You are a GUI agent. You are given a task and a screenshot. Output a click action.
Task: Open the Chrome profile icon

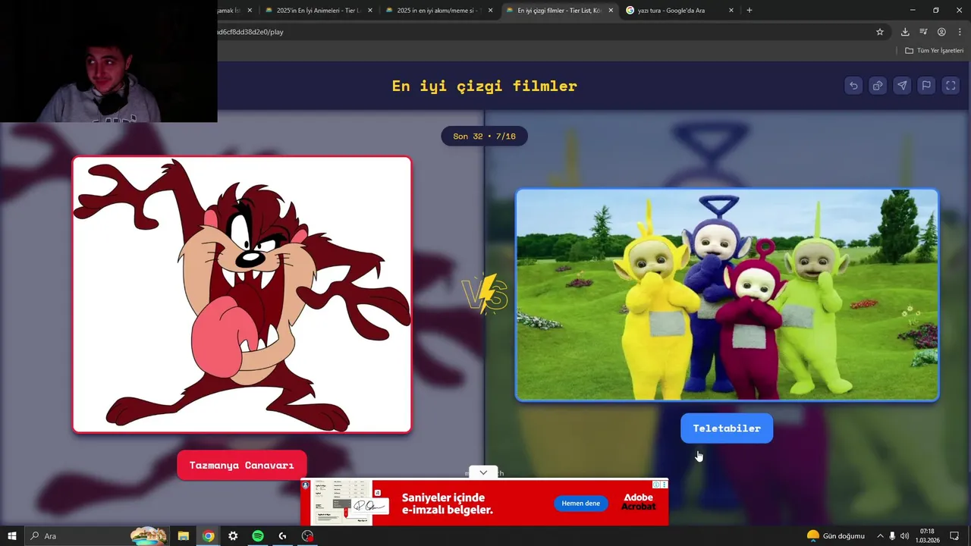(941, 32)
